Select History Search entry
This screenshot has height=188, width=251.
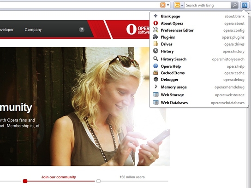199,59
